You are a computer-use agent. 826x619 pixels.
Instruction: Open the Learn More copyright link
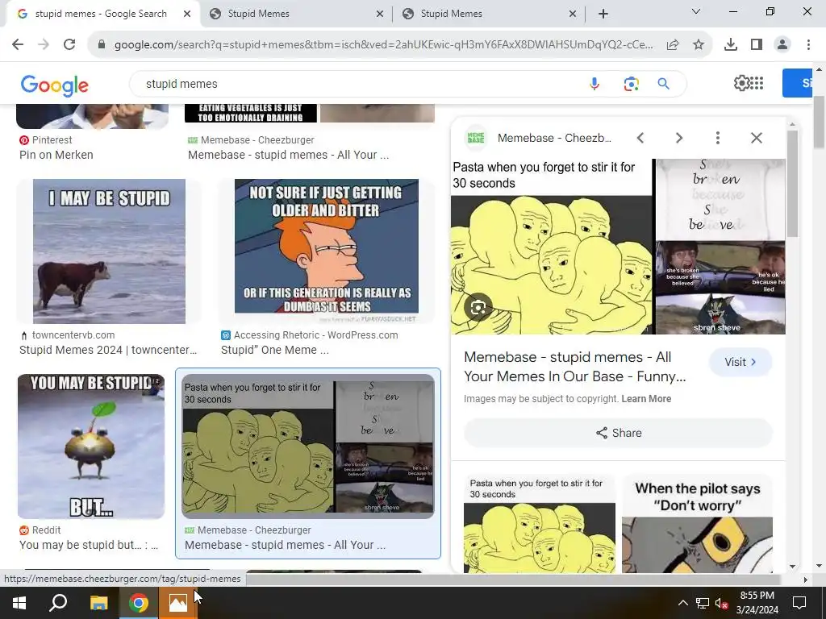click(x=646, y=399)
